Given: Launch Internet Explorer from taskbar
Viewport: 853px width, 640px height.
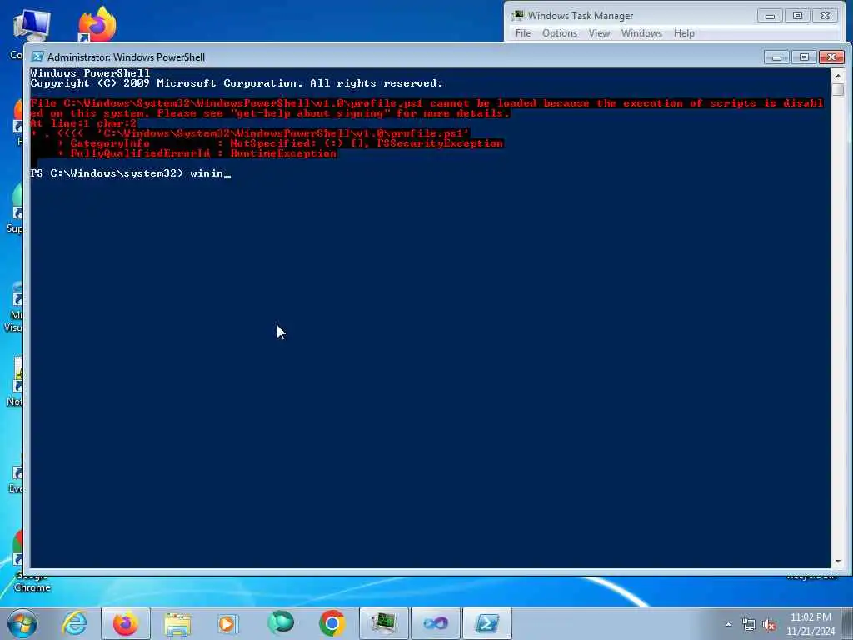Looking at the screenshot, I should pyautogui.click(x=74, y=623).
